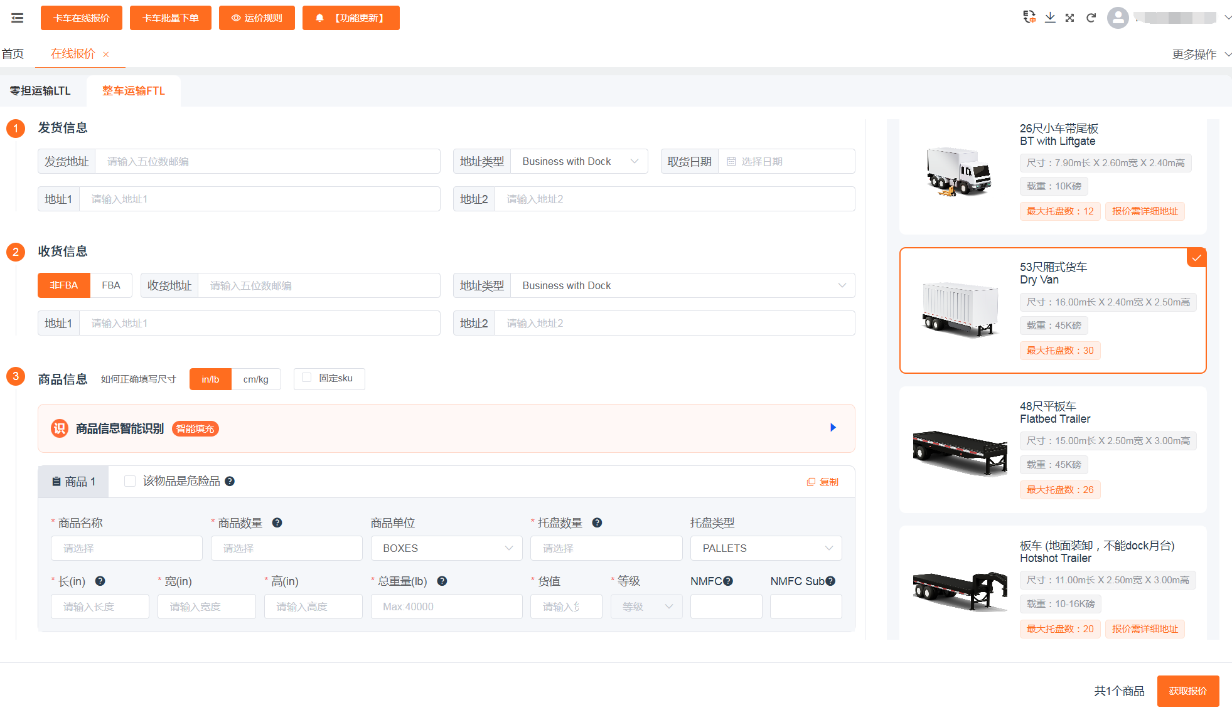Close the 在线报价 tab
1232x715 pixels.
[x=106, y=55]
